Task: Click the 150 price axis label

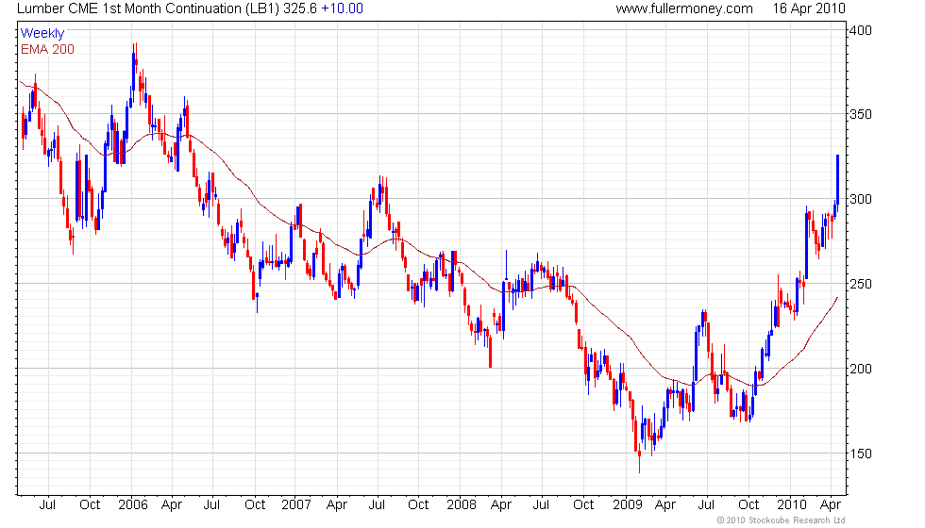Action: point(861,454)
